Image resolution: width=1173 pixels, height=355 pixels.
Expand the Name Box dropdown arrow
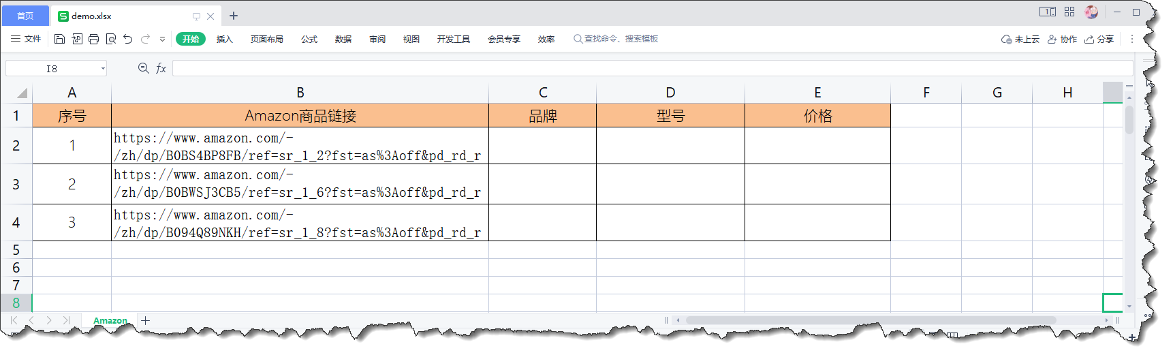(x=103, y=68)
